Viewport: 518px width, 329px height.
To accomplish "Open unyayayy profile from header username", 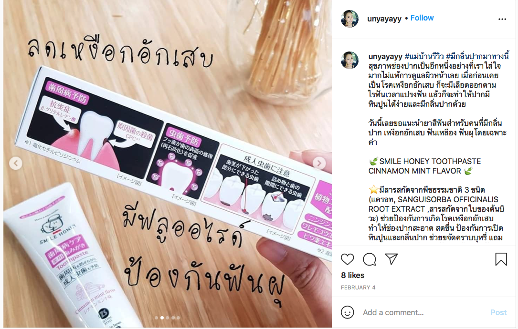I will (384, 19).
